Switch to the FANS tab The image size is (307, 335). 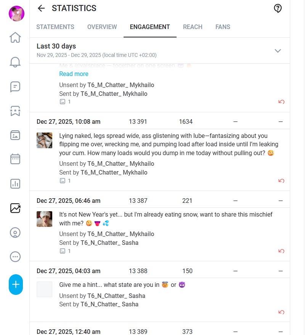[223, 27]
